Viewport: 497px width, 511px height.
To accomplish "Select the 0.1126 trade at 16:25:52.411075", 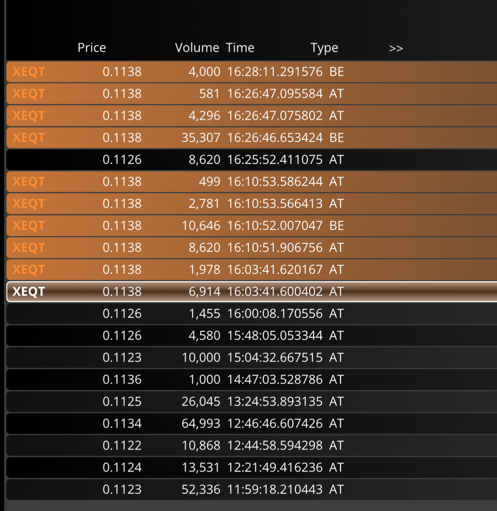I will pyautogui.click(x=251, y=160).
